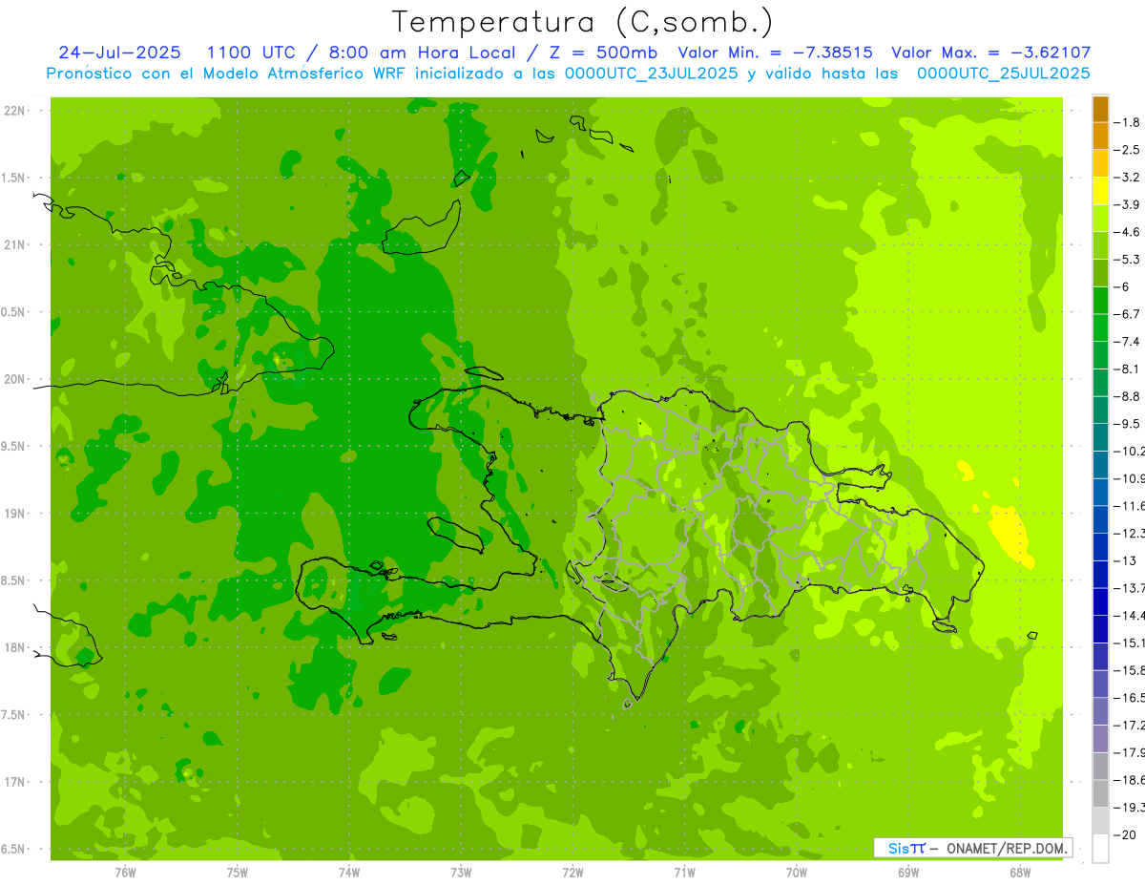
Task: Click the '68W' longitude label
Action: (1019, 872)
